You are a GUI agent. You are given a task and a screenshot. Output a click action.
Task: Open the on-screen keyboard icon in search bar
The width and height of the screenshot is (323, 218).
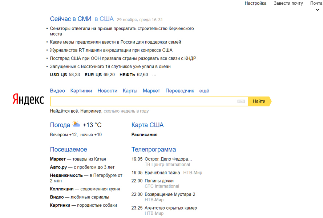tap(241, 101)
